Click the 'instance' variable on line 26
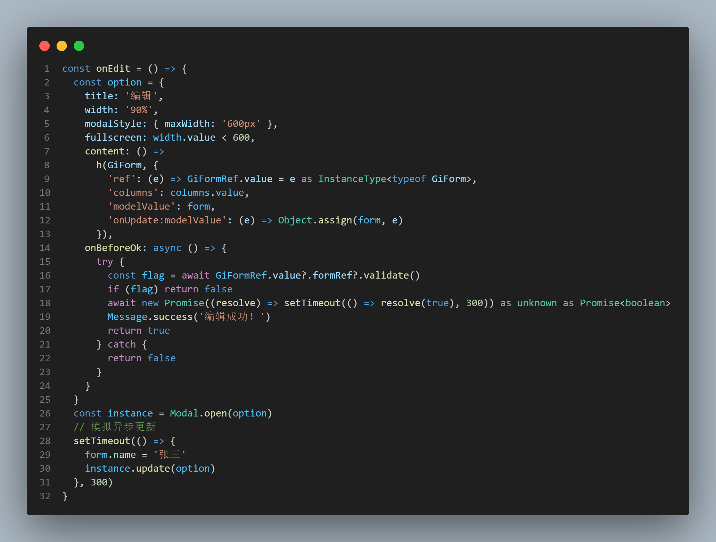The height and width of the screenshot is (542, 716). pyautogui.click(x=130, y=413)
